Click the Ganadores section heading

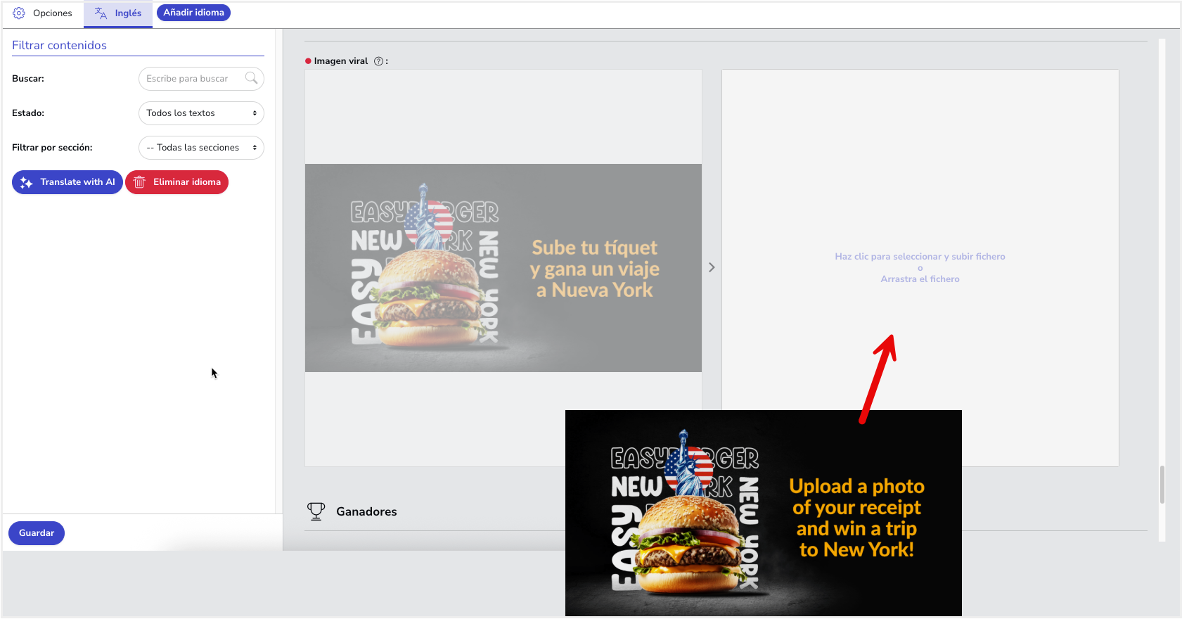tap(366, 511)
